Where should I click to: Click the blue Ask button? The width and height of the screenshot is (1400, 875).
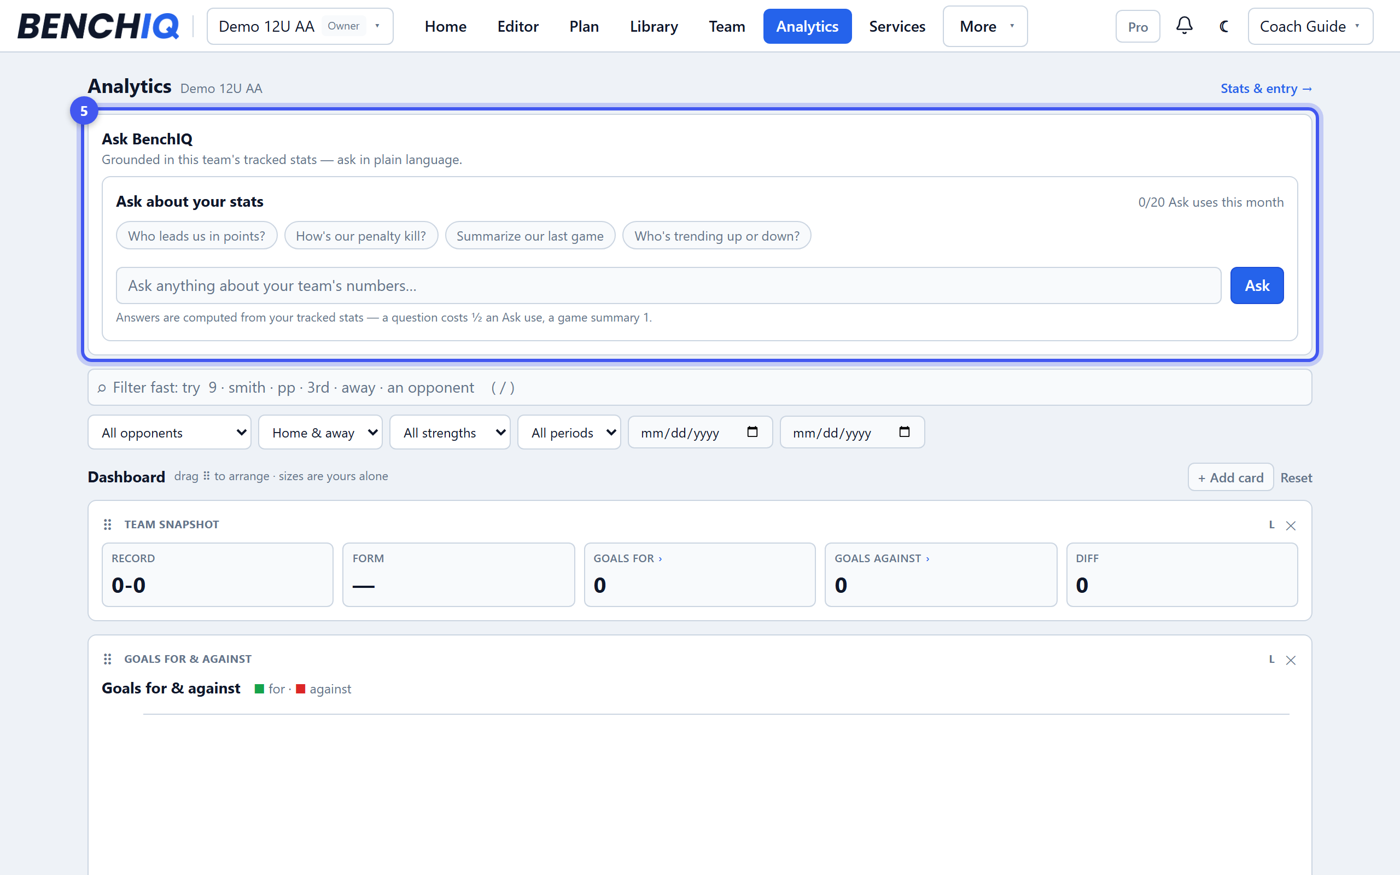click(1257, 285)
